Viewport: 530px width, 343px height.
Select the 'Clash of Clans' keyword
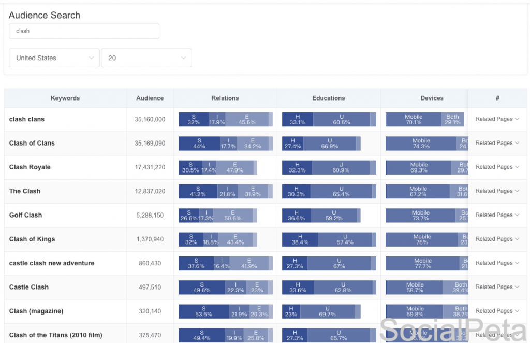click(32, 143)
